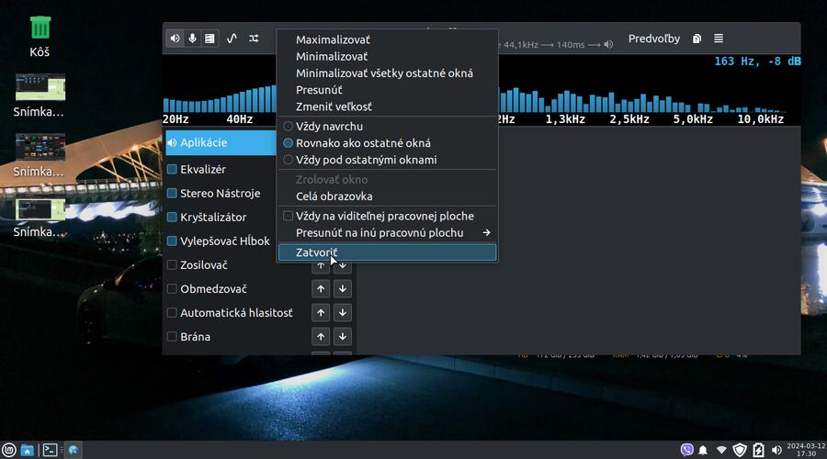Click the icon next to Predvoľby
827x459 pixels.
click(697, 39)
